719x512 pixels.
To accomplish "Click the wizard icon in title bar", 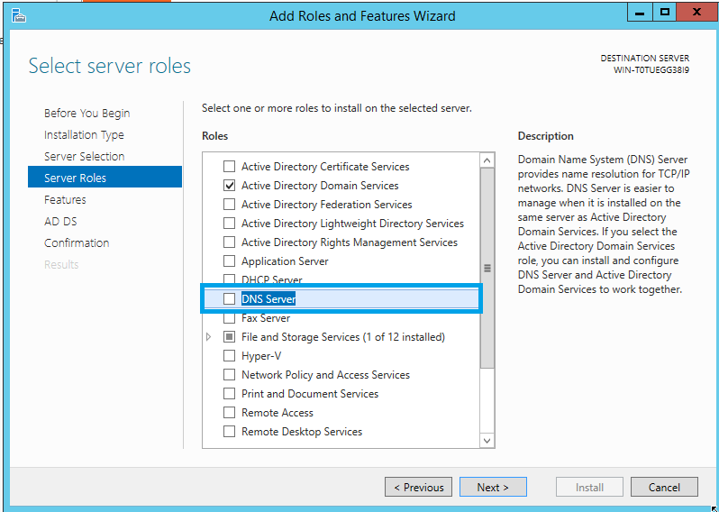I will click(x=18, y=16).
